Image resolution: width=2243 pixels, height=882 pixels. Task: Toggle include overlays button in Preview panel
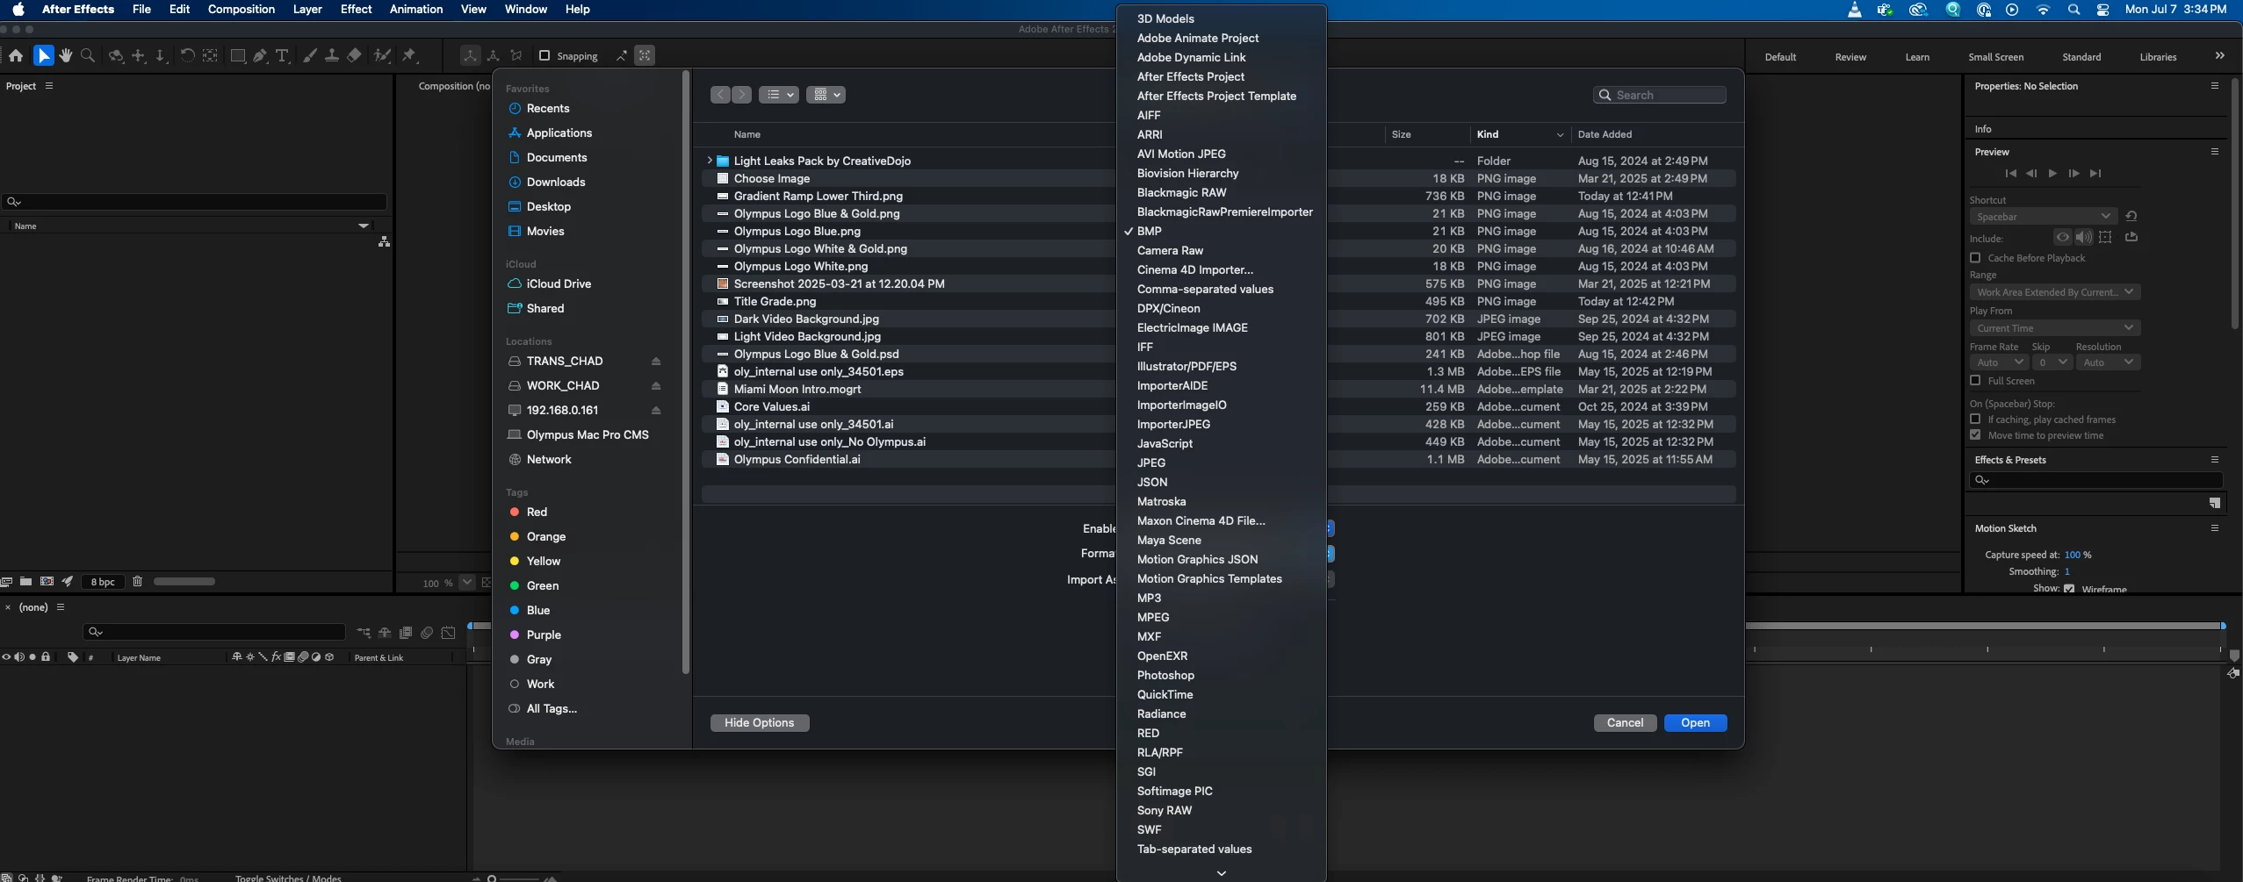click(2105, 237)
